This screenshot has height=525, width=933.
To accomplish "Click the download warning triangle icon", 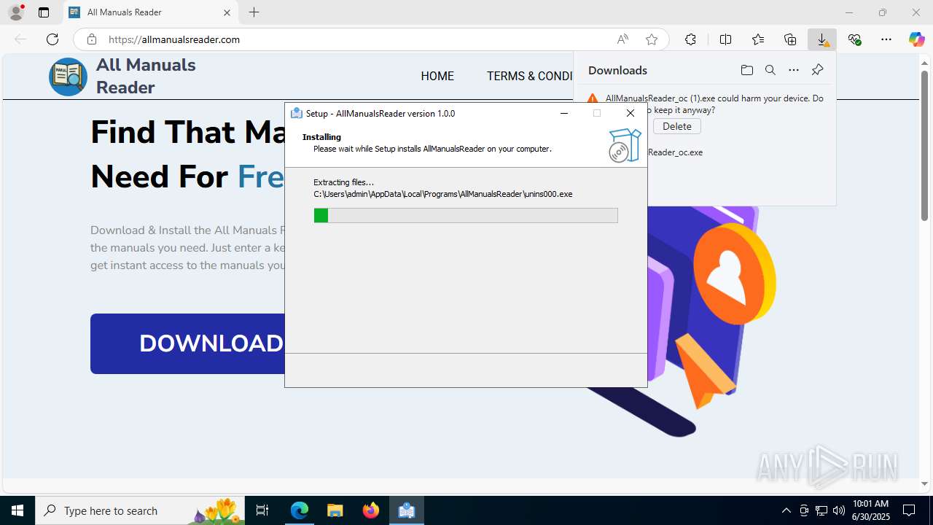I will tap(593, 99).
